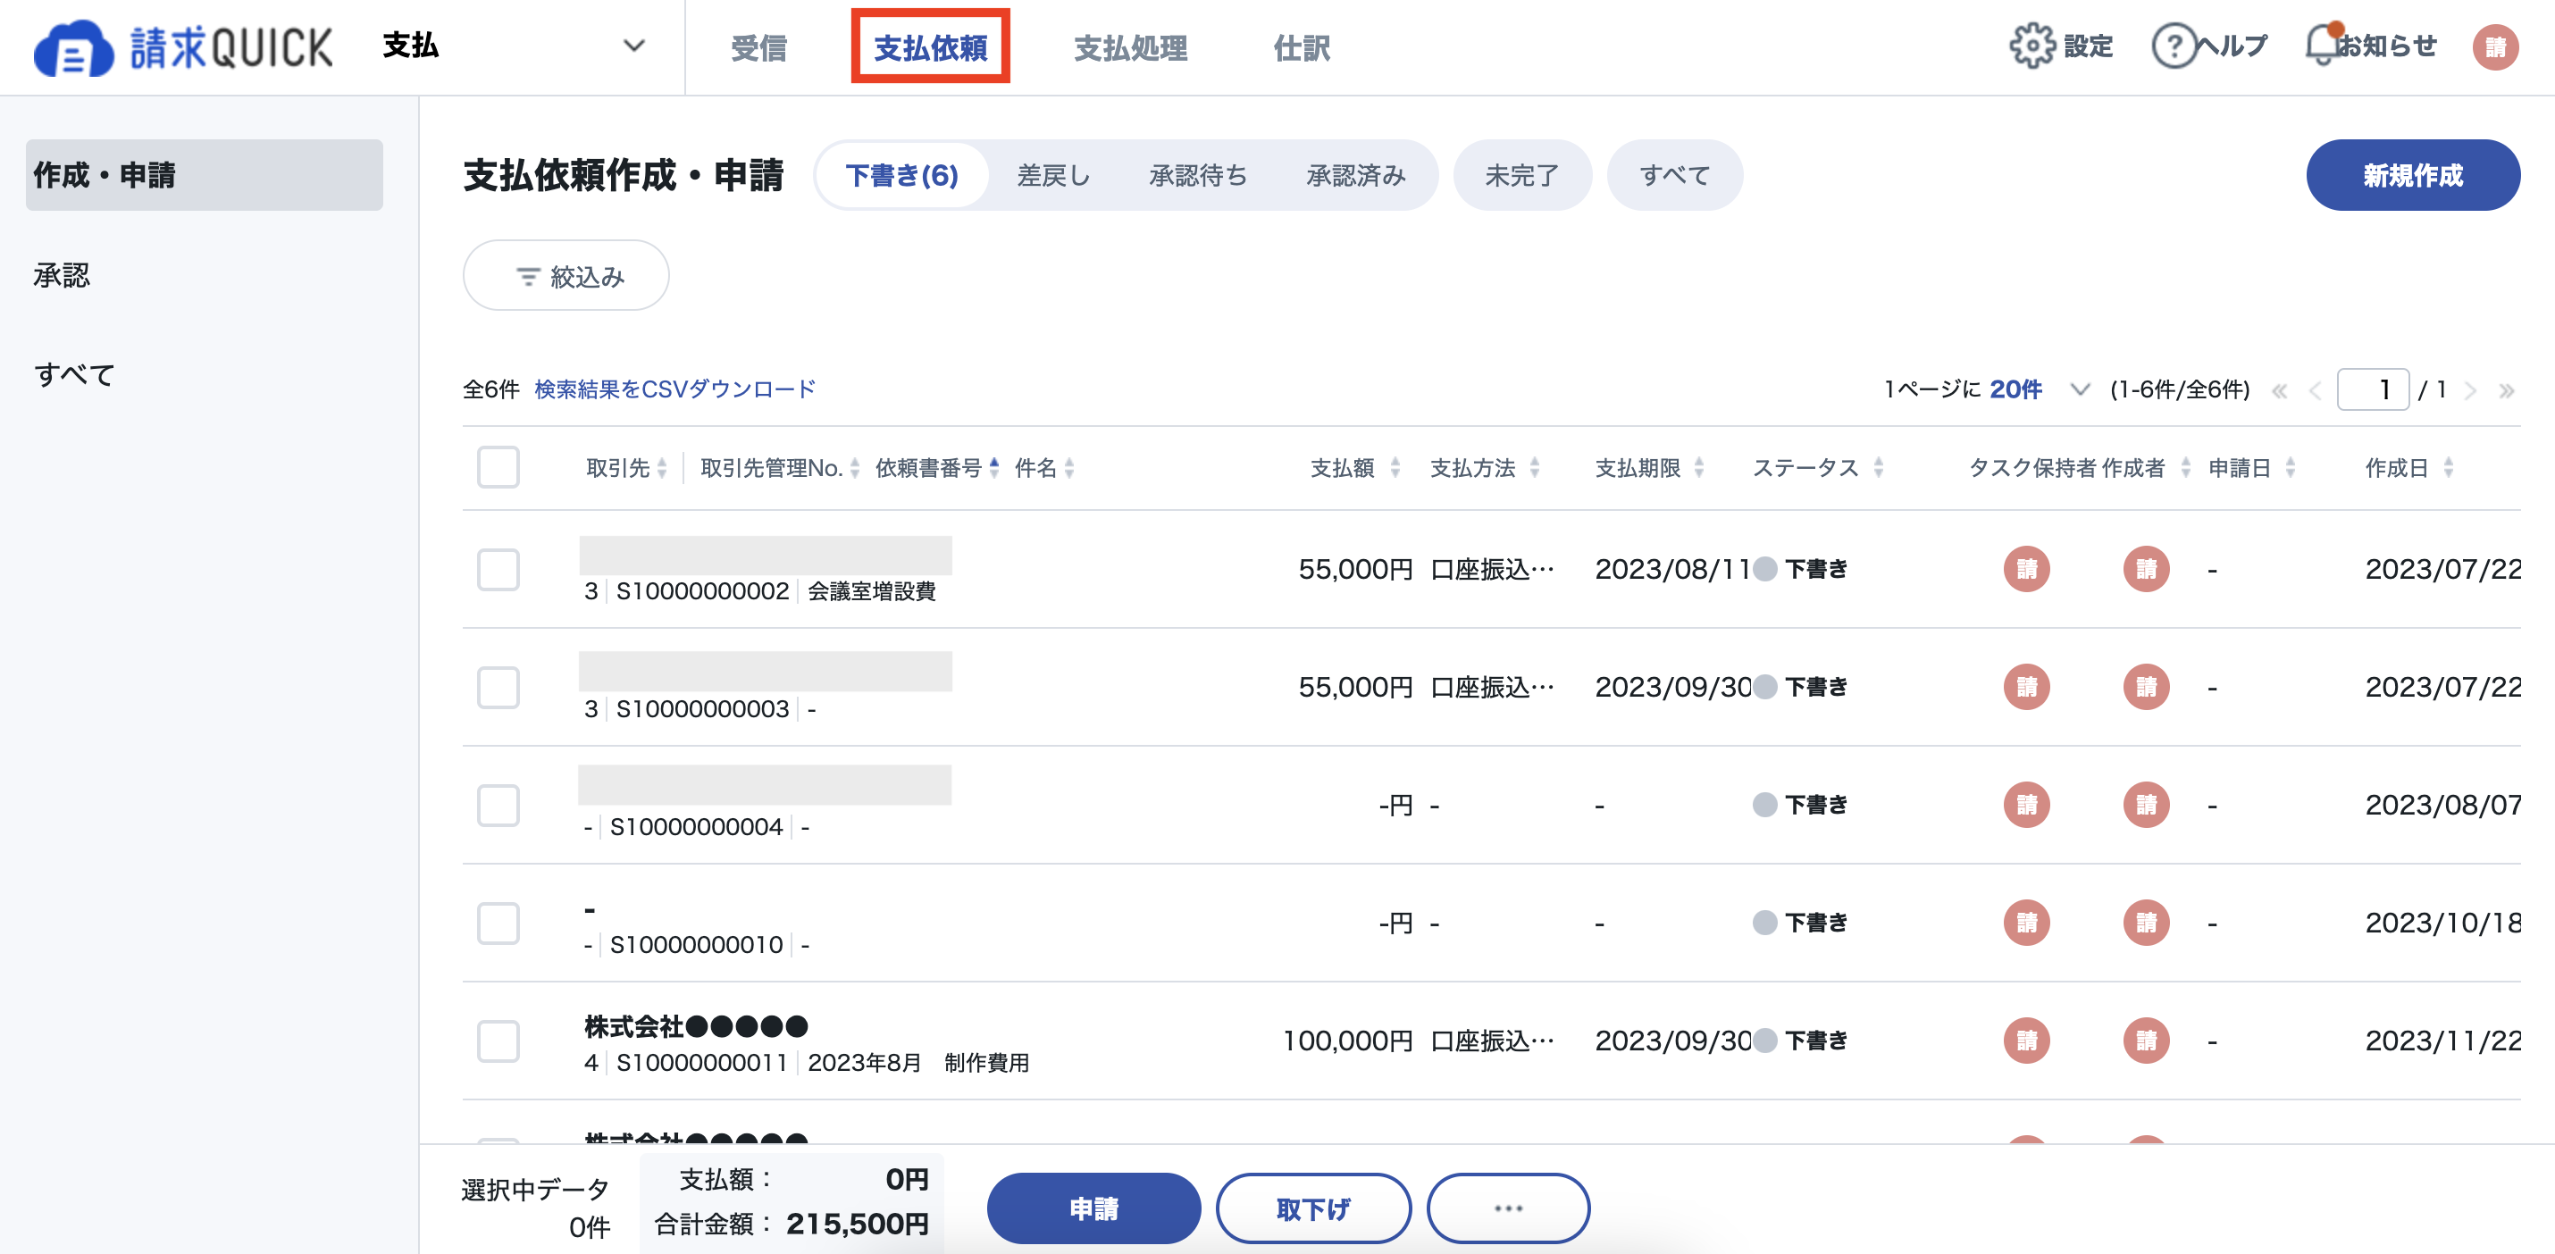Image resolution: width=2555 pixels, height=1254 pixels.
Task: Sort by 依頼書番号 column arrows
Action: 993,468
